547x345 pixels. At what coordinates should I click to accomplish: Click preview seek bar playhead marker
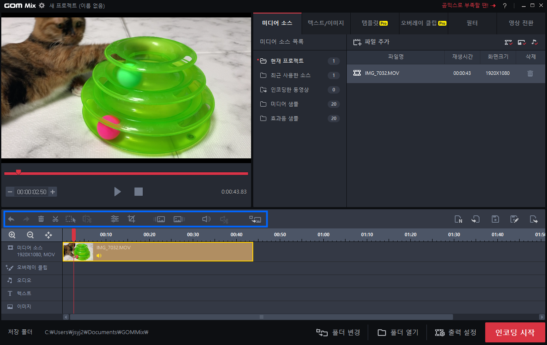pos(18,172)
